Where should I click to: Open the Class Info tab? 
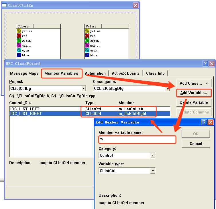155,73
